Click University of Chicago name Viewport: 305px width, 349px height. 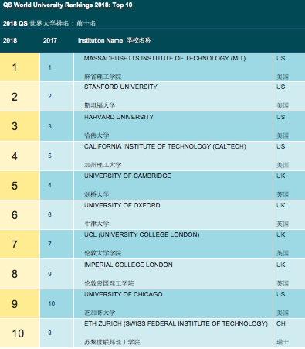coord(124,294)
